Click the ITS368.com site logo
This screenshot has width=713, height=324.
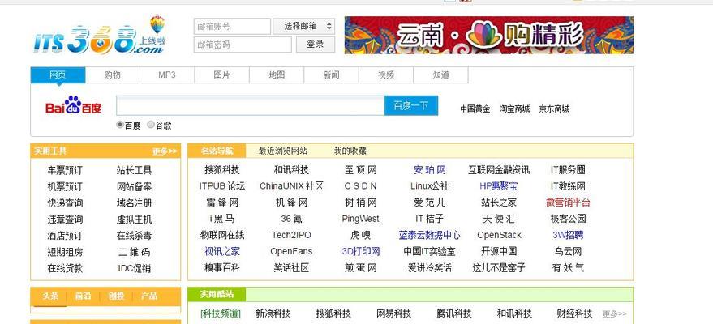[99, 36]
